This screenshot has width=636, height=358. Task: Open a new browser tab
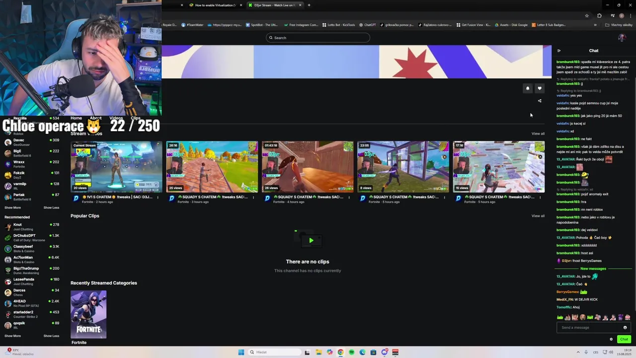pyautogui.click(x=309, y=5)
